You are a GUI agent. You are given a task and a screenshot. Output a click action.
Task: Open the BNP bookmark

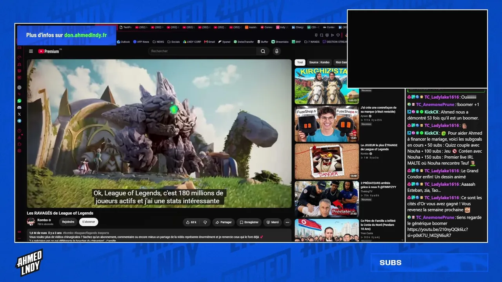pos(296,42)
